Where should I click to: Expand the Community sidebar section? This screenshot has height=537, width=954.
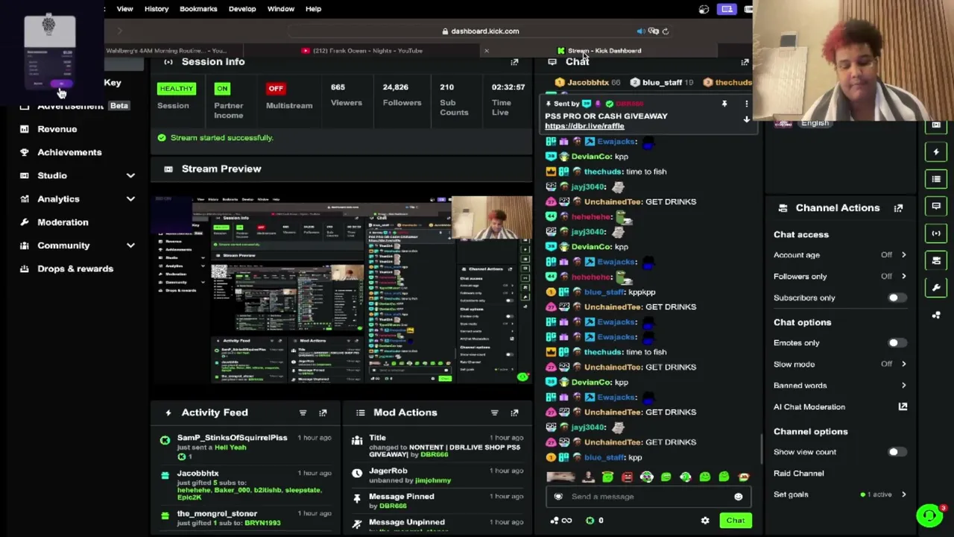click(130, 245)
